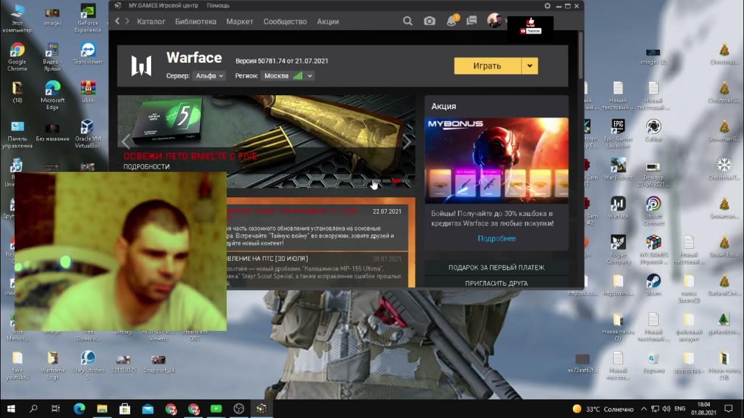
Task: Open File Explorer from the taskbar
Action: point(102,409)
